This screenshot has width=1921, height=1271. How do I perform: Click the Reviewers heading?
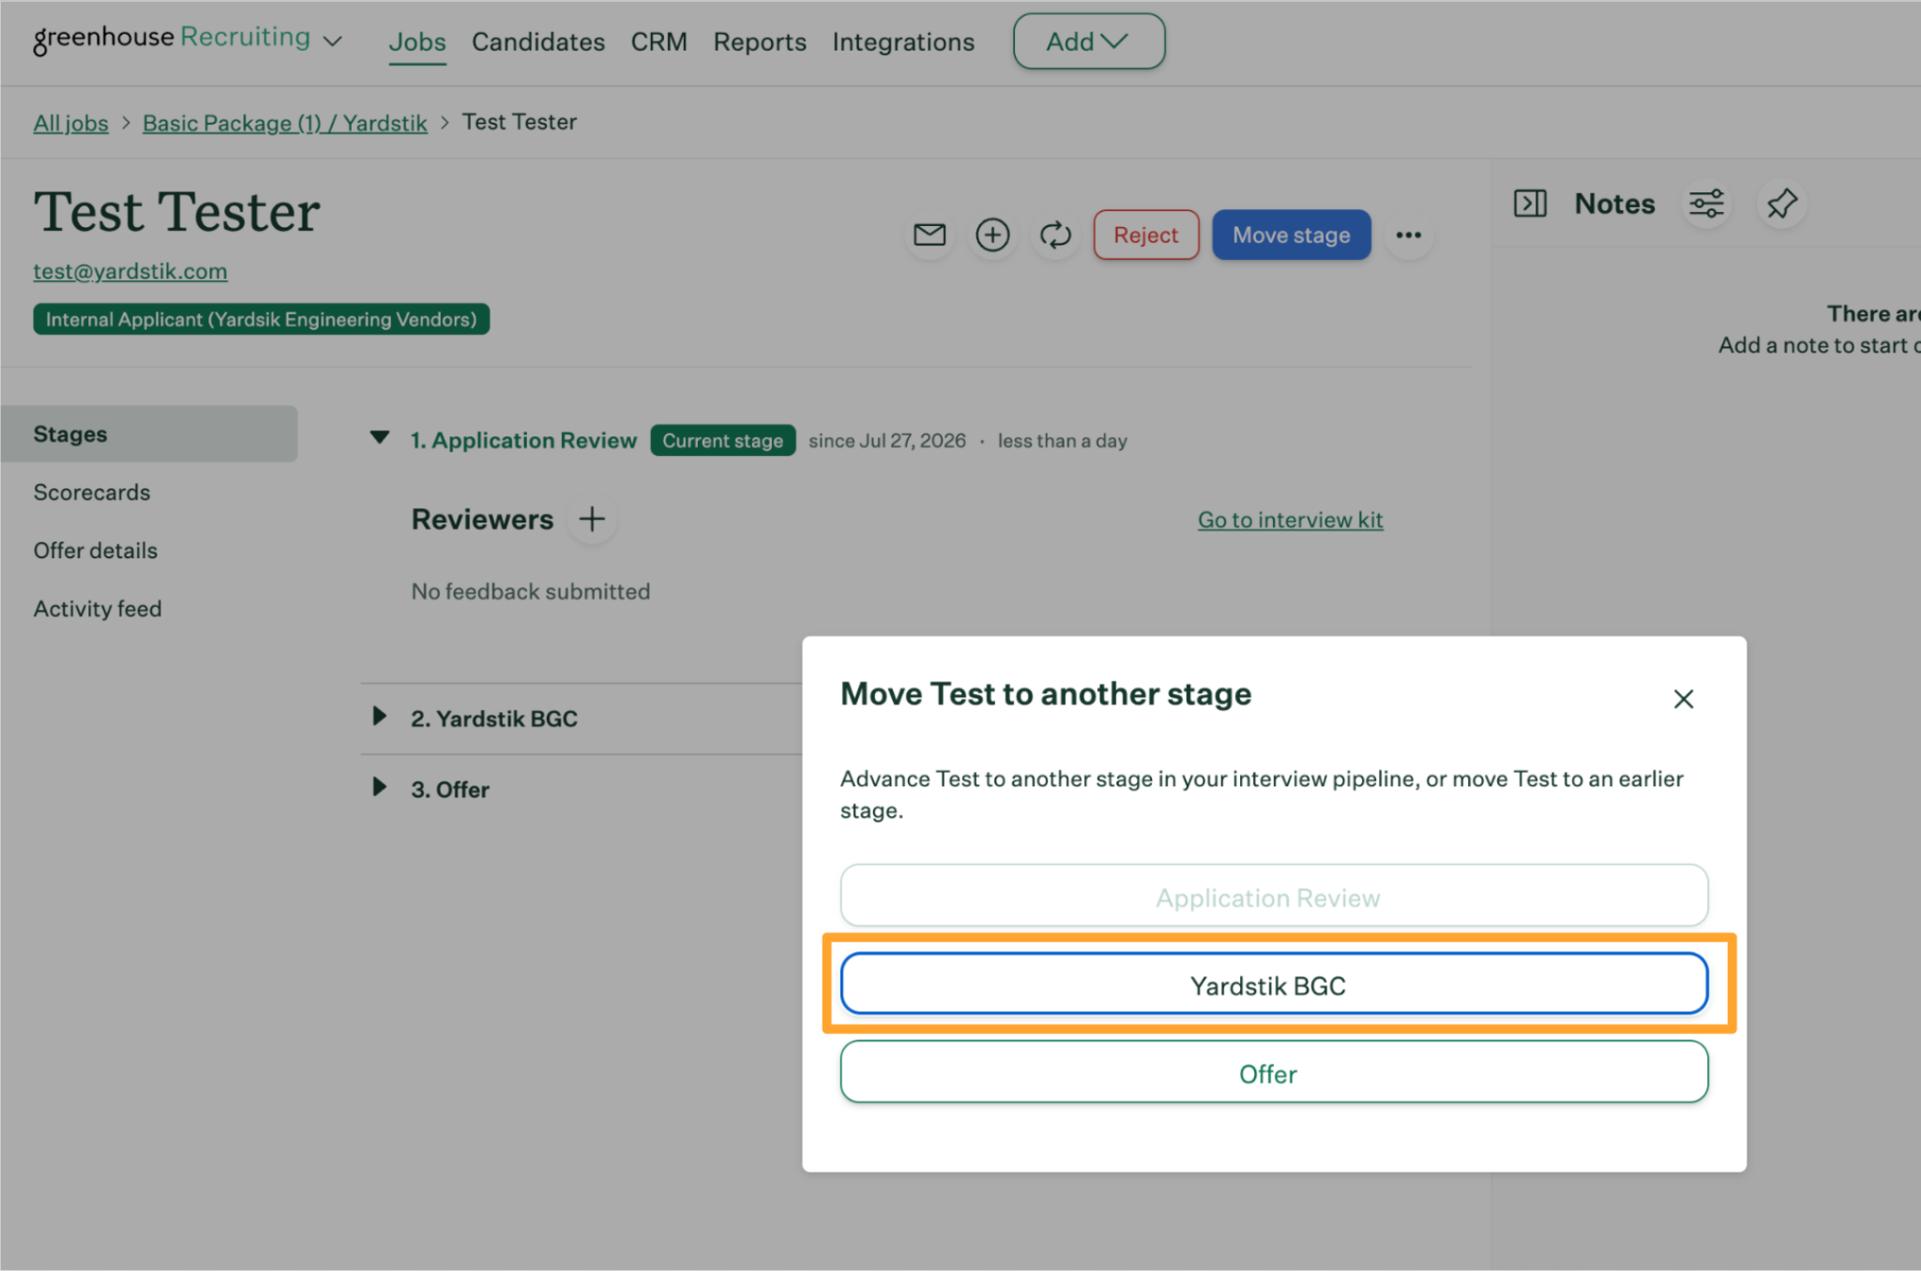(x=482, y=519)
